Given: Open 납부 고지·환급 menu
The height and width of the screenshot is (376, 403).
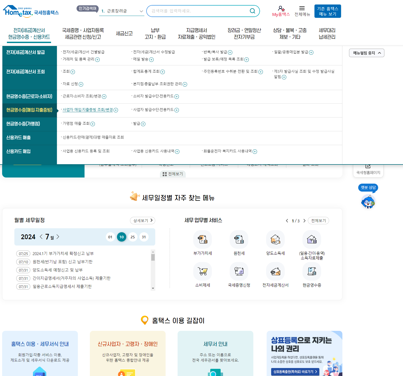Looking at the screenshot, I should pos(155,34).
